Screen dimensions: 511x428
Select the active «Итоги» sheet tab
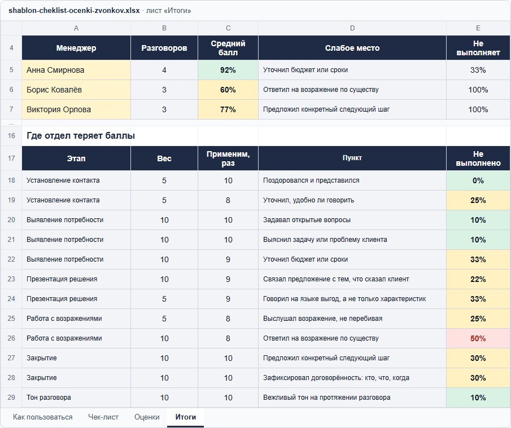coord(185,417)
